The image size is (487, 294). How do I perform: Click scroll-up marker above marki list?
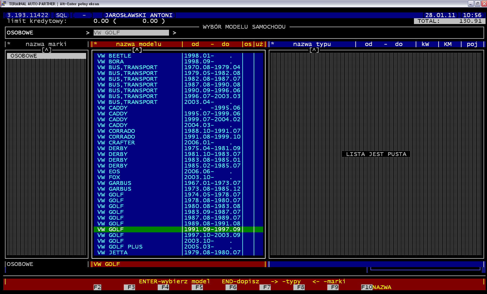(46, 50)
